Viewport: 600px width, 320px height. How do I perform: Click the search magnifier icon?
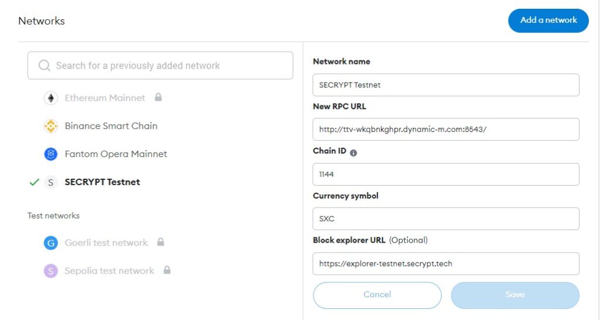pos(45,66)
